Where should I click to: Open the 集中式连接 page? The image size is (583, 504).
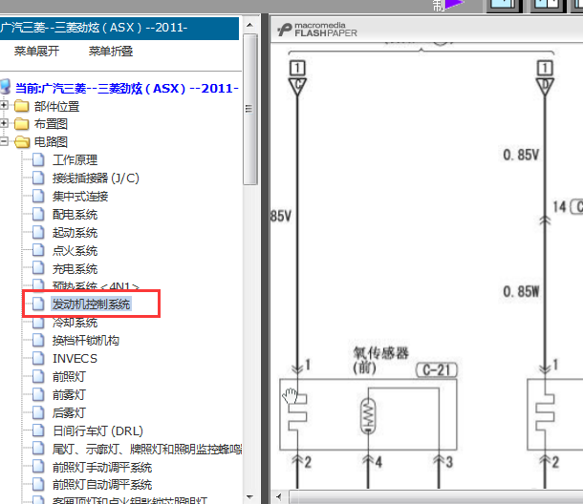click(80, 196)
